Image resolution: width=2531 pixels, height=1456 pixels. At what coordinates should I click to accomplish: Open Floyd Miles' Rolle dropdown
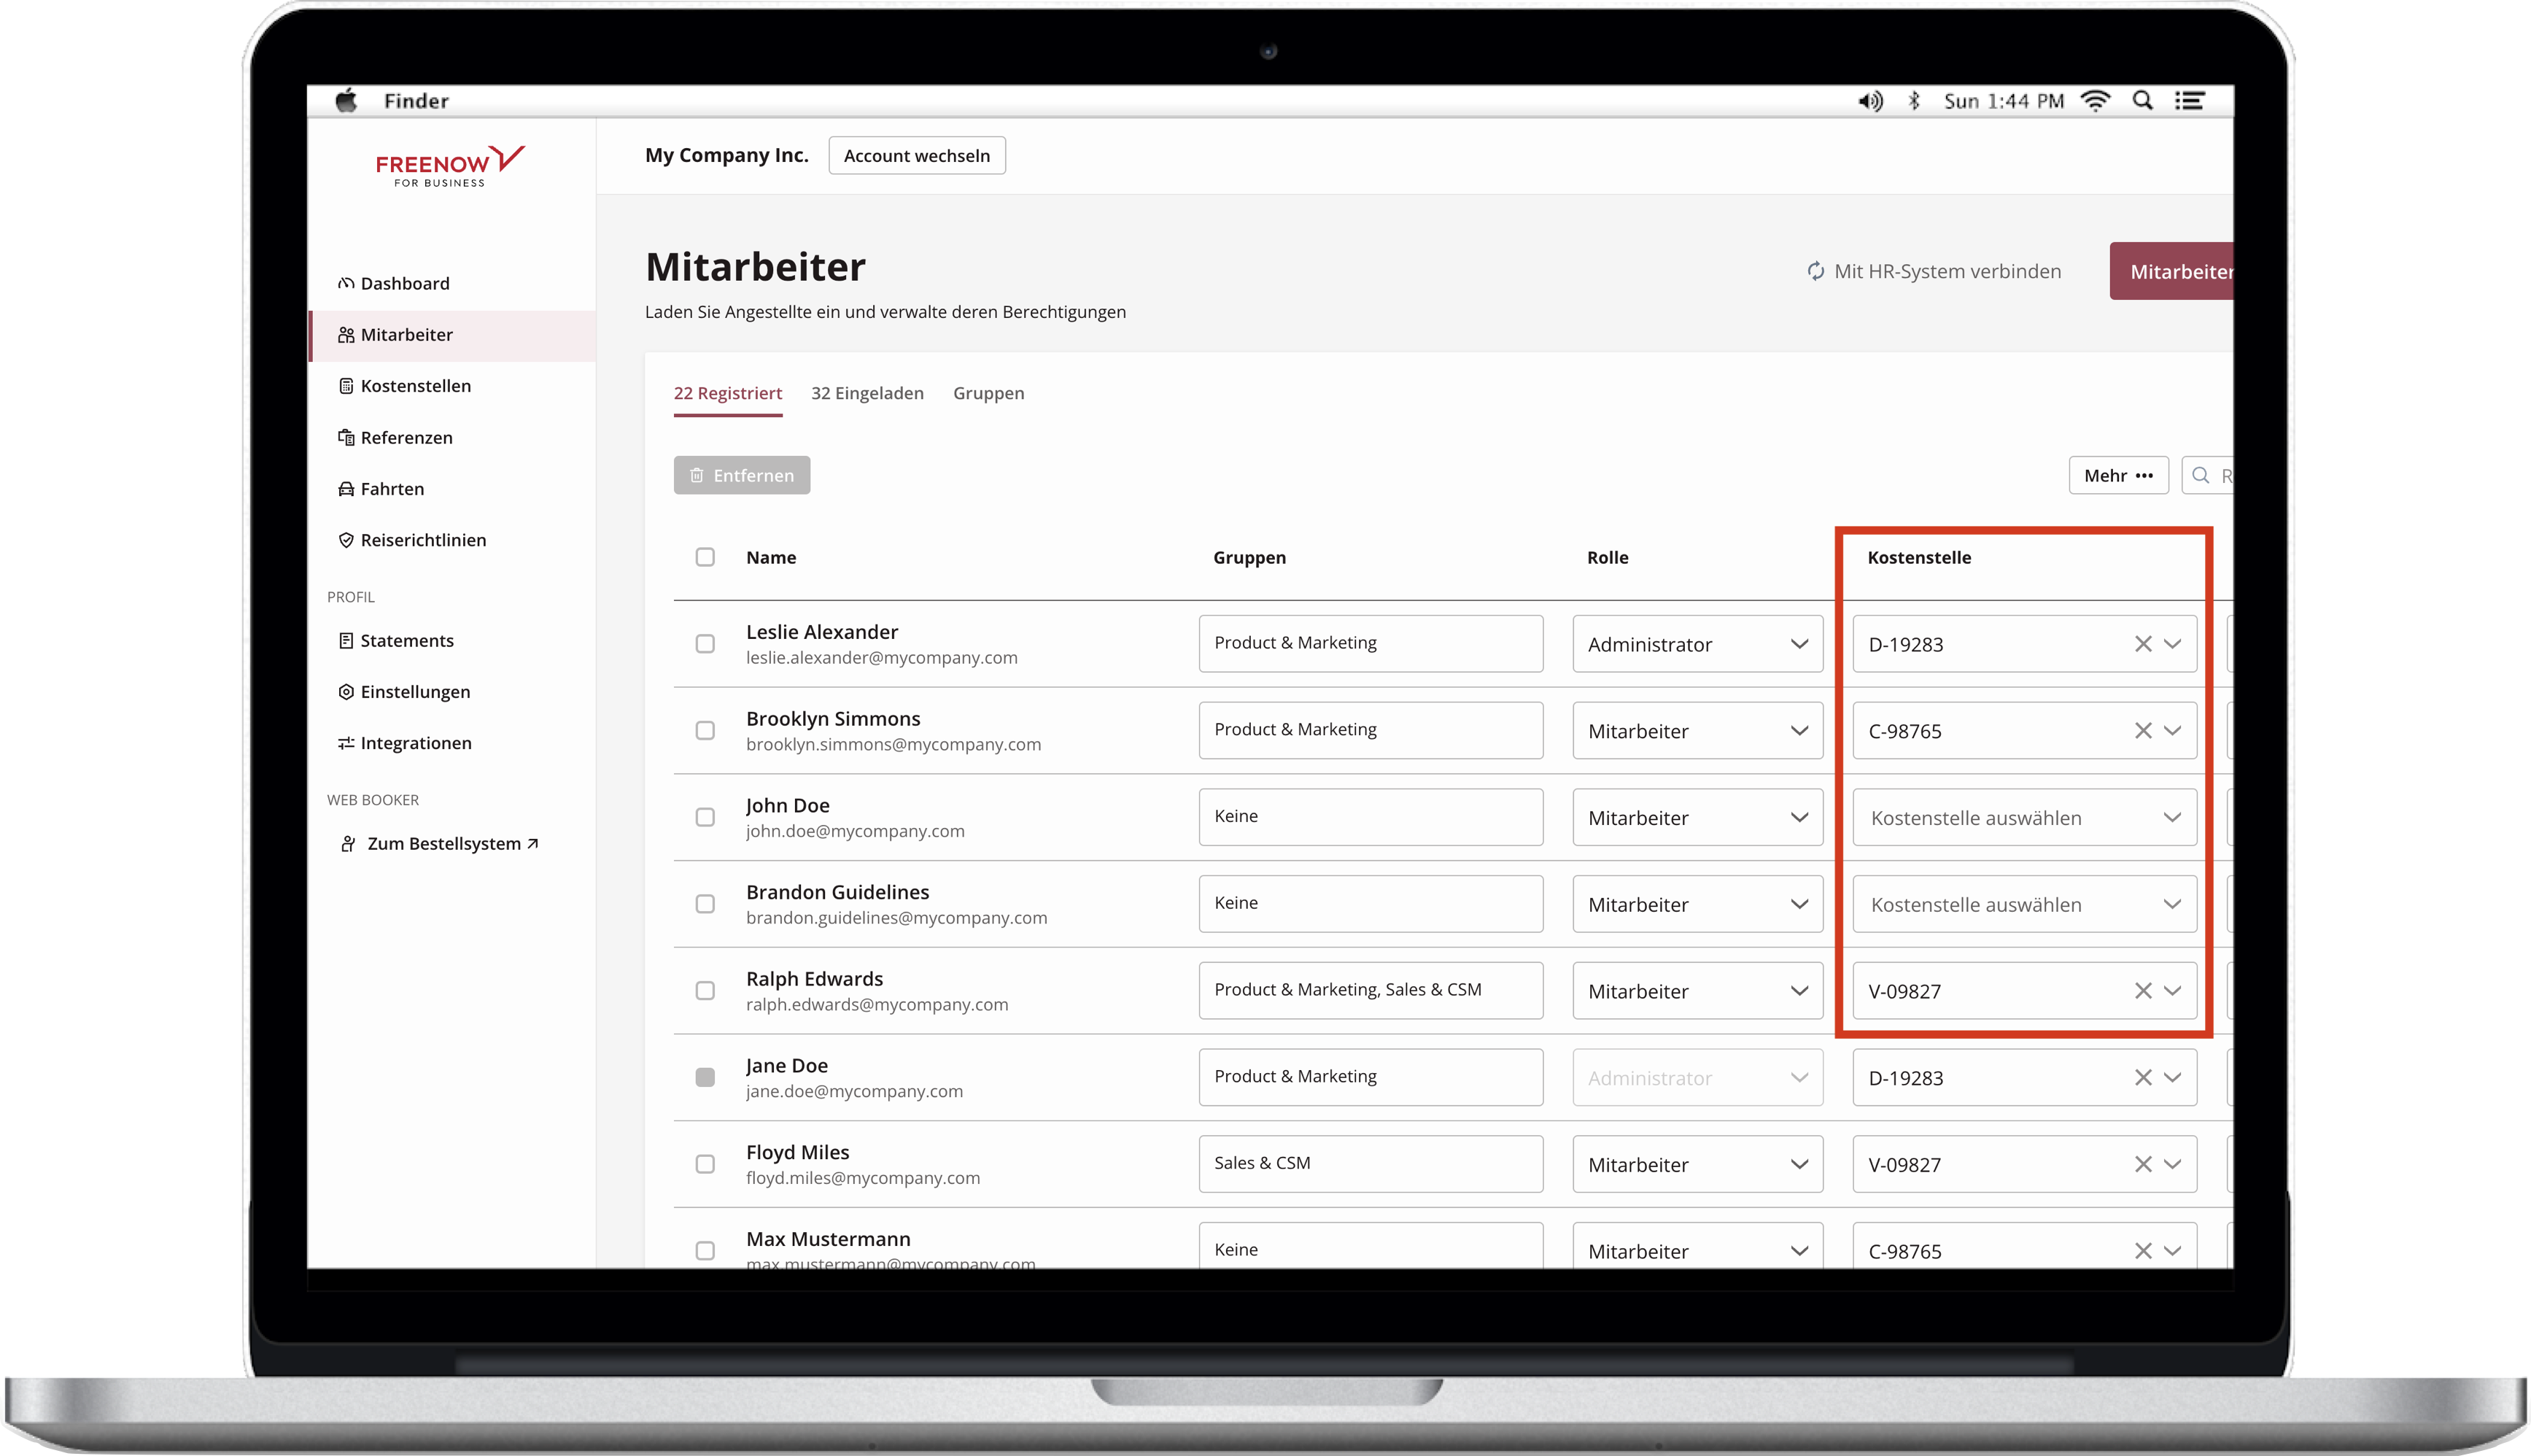1697,1164
